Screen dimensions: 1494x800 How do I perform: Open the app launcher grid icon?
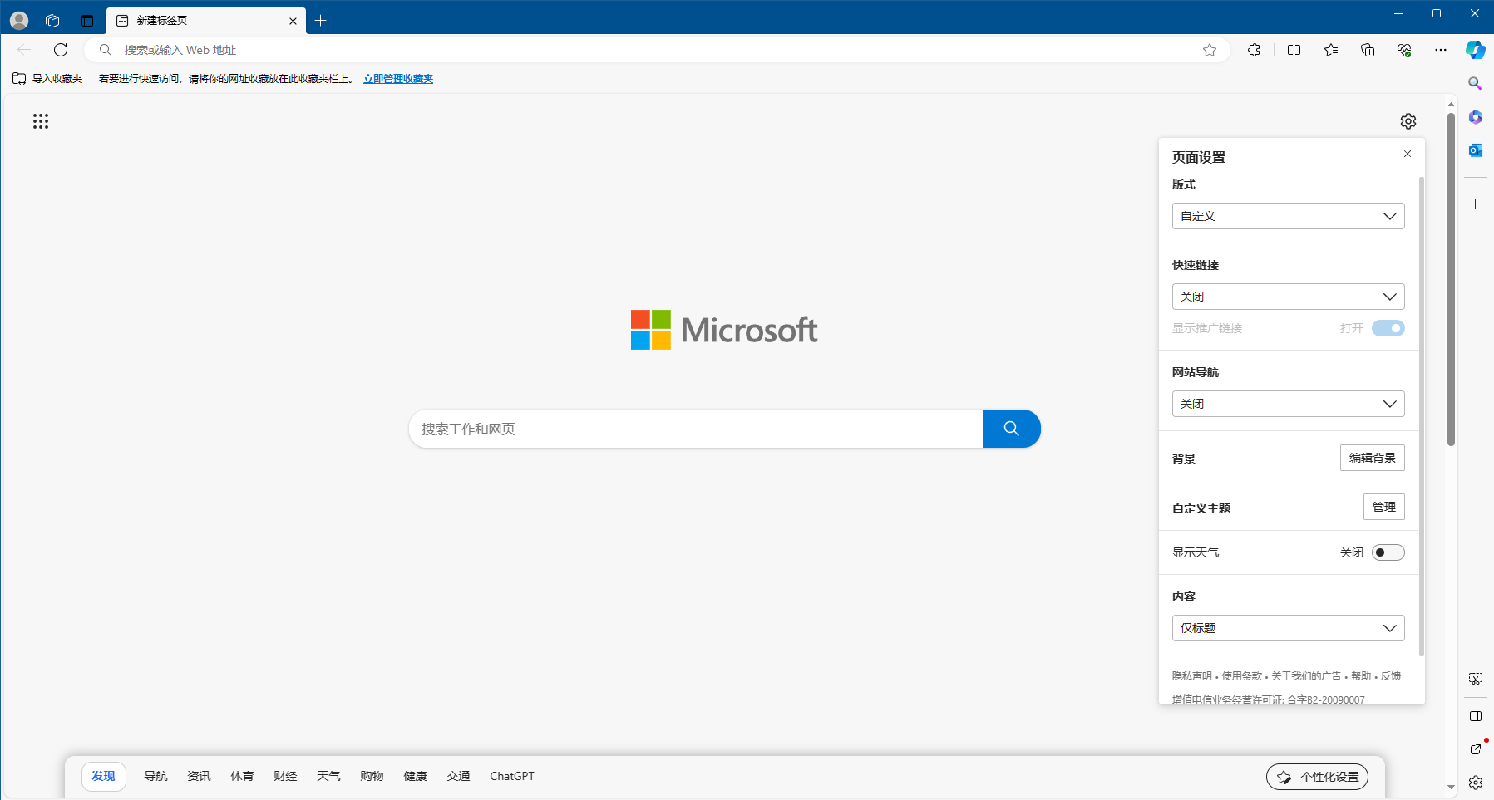tap(41, 122)
